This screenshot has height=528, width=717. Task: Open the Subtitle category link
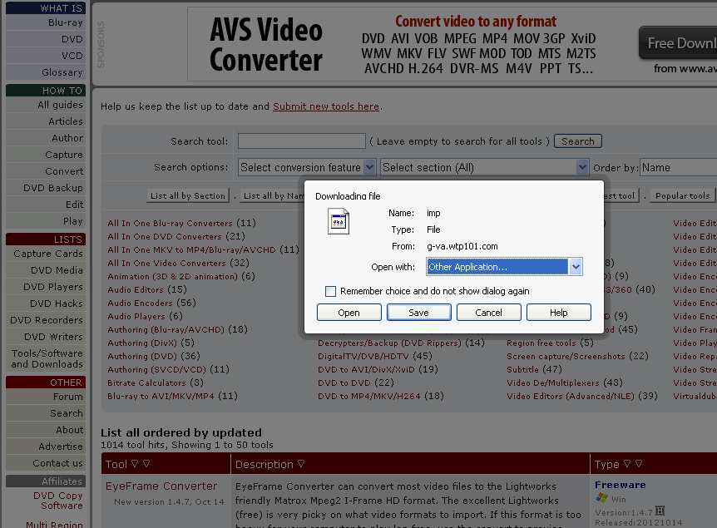tap(522, 369)
